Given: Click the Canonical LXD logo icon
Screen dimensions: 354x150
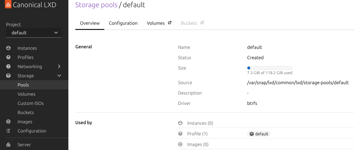Looking at the screenshot, I should (8, 5).
